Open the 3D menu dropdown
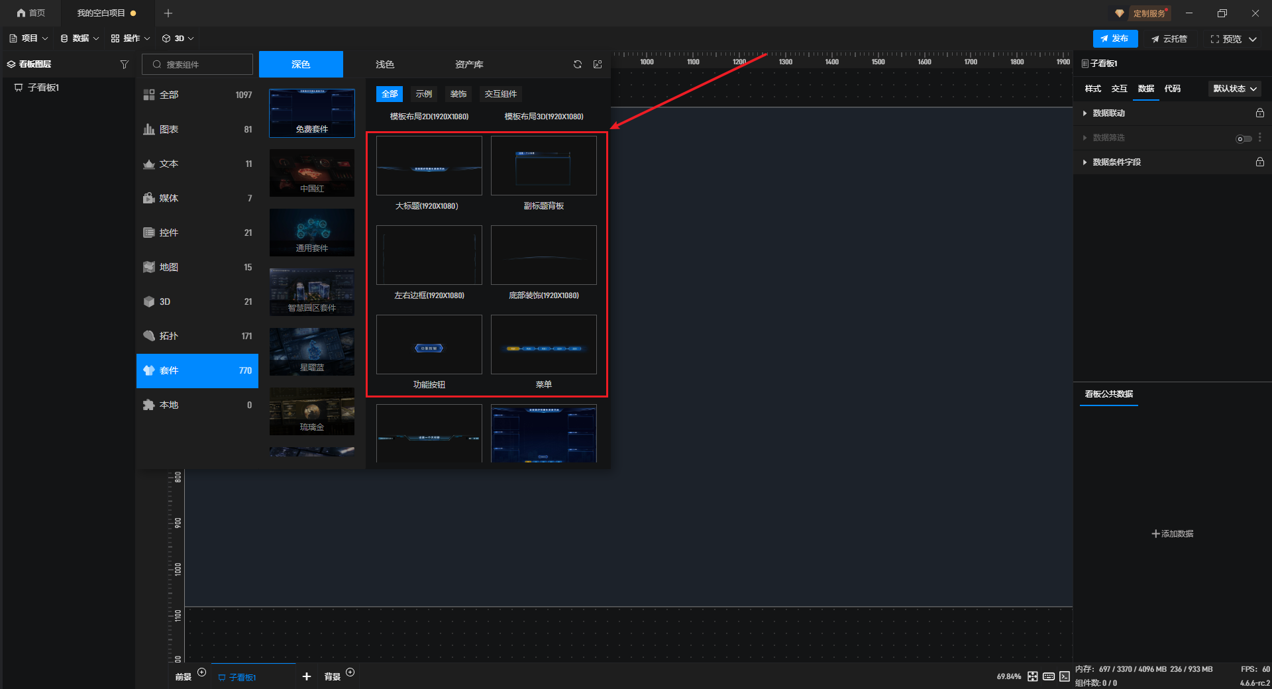 178,38
